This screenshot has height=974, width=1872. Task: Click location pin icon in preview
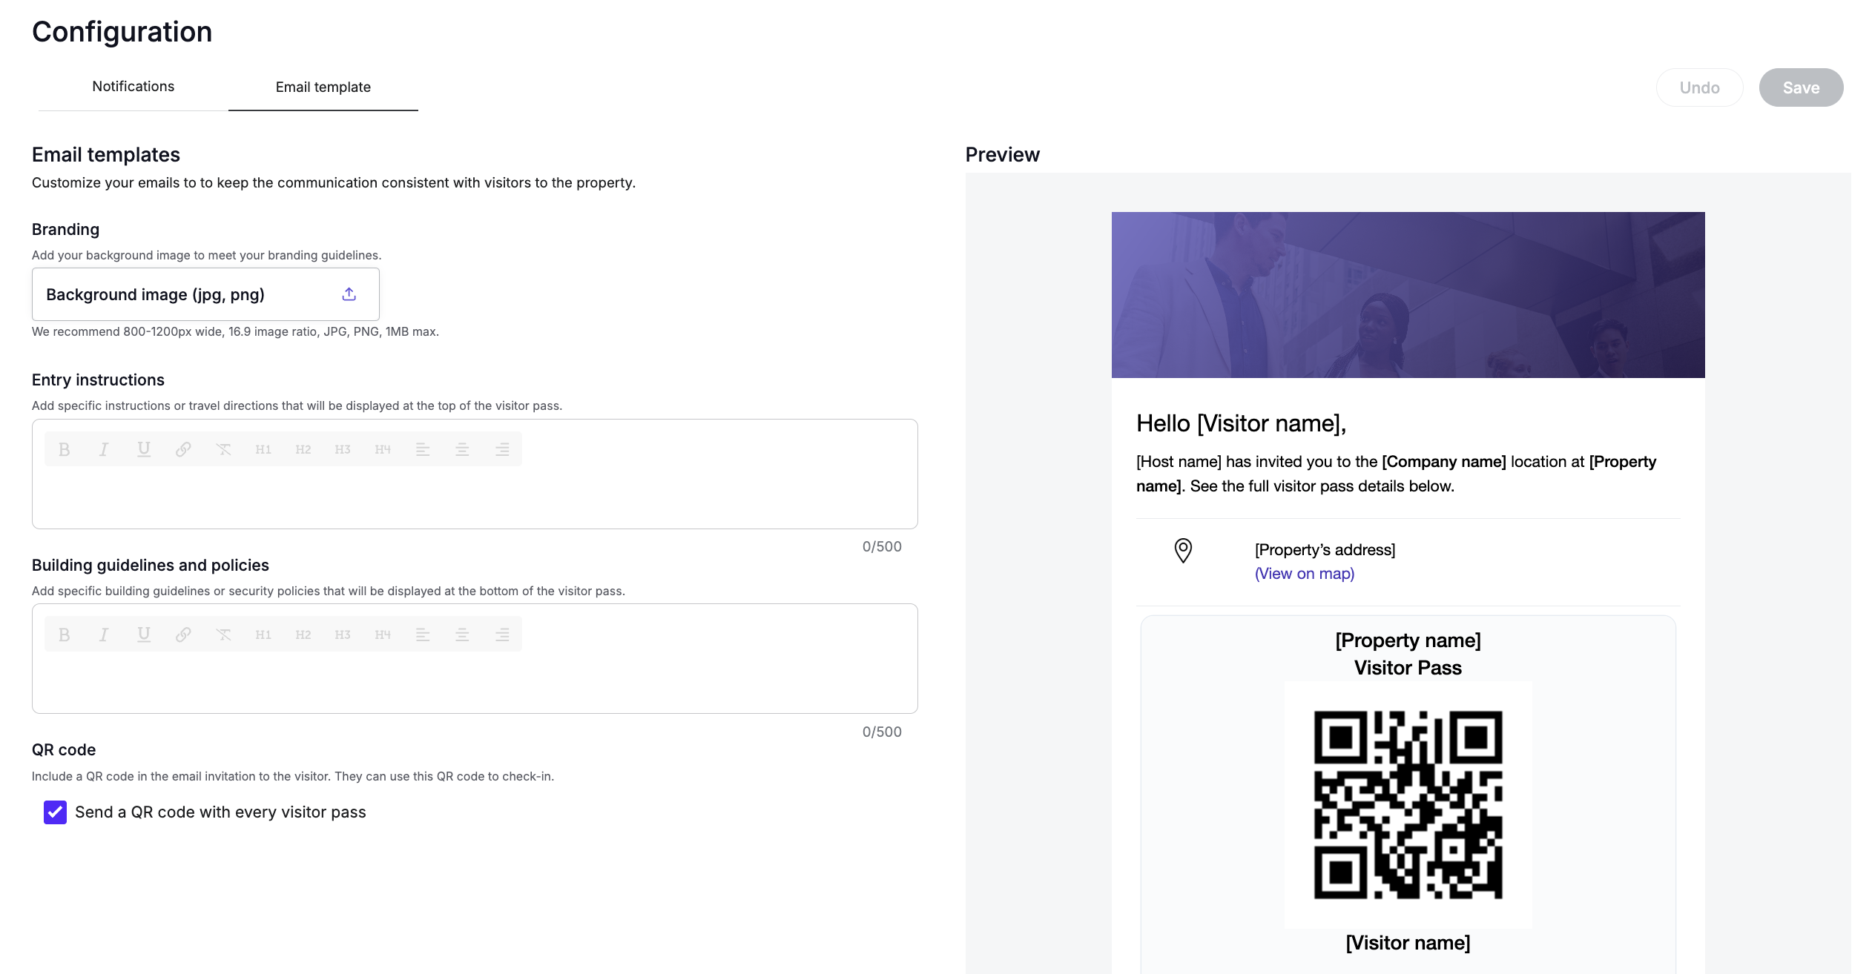point(1183,551)
